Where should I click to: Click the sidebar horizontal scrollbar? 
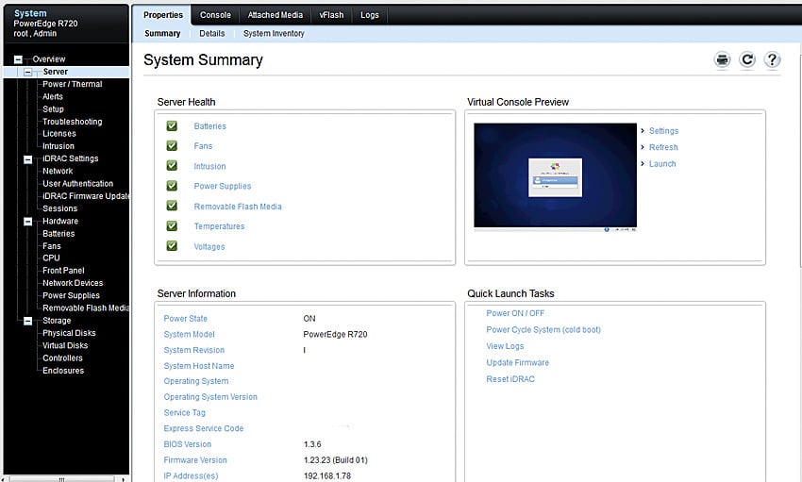62,479
